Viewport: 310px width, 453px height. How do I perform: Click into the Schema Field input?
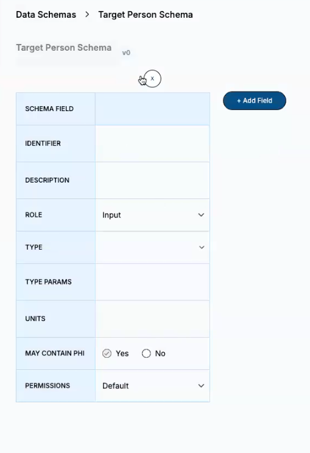pyautogui.click(x=152, y=109)
